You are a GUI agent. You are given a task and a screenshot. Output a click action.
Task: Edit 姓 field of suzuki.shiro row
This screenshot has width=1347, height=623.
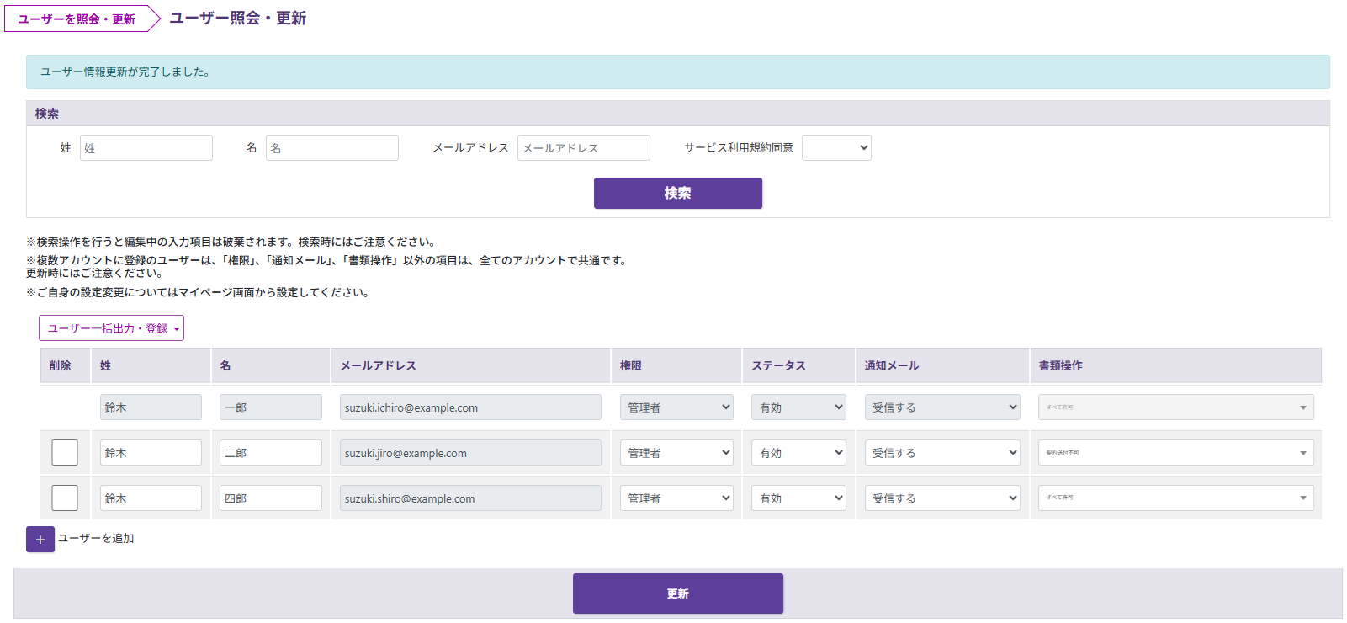[151, 498]
